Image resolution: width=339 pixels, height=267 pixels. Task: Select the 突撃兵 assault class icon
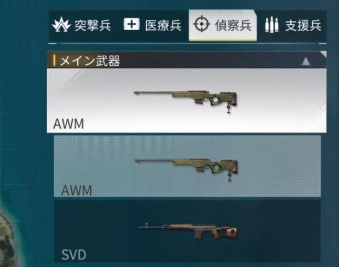61,25
